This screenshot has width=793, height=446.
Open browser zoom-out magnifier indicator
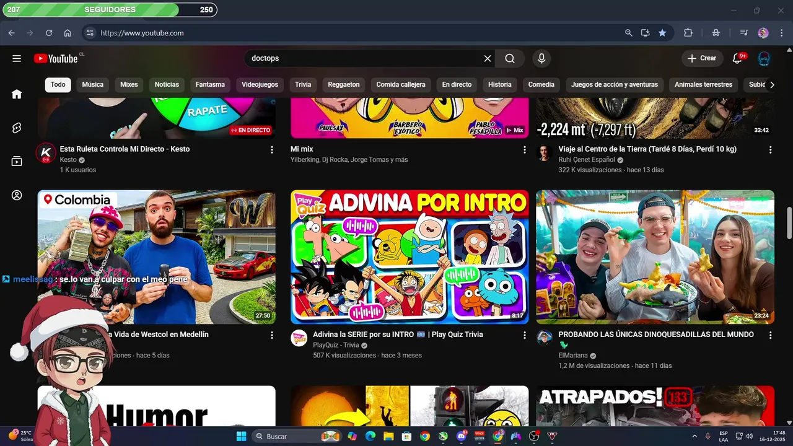click(628, 33)
